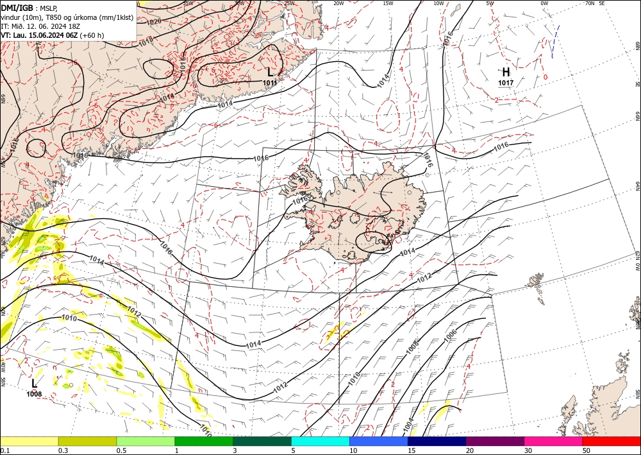Viewport: 641px width, 455px height.
Task: Click the "50" legend value
Action: click(x=587, y=451)
